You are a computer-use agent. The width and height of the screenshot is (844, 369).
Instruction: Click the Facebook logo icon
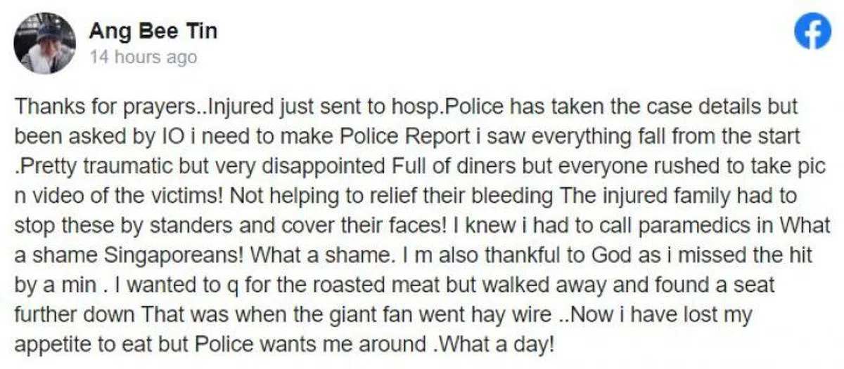point(812,32)
